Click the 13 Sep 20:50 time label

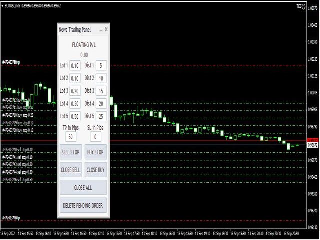tap(291, 233)
